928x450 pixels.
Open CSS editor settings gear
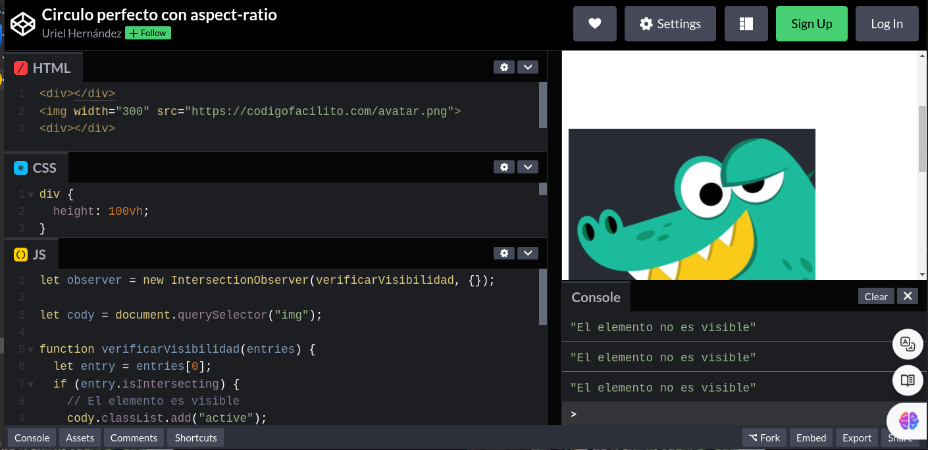pyautogui.click(x=504, y=167)
